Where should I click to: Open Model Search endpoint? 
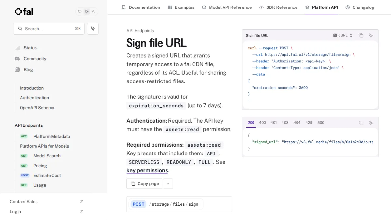click(47, 156)
